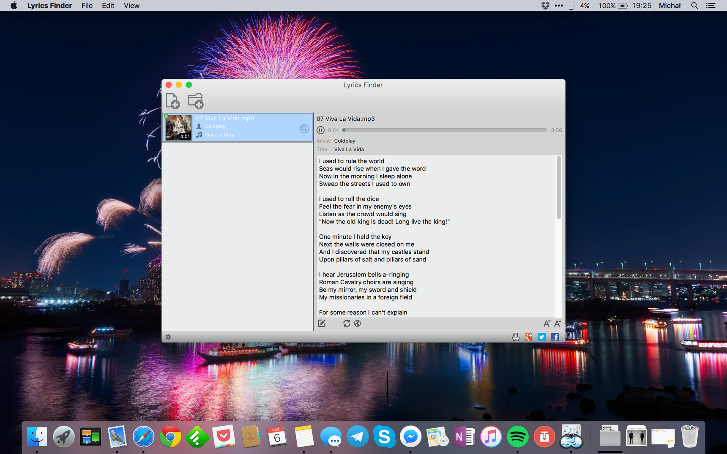Click the add folder toolbar icon

[x=195, y=101]
